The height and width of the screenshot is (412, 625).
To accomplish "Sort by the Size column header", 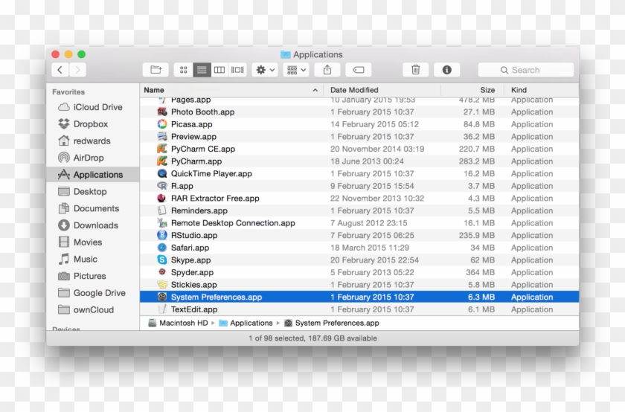I will tap(472, 90).
